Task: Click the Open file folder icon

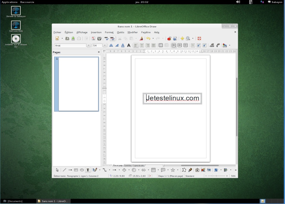Action: click(x=67, y=38)
